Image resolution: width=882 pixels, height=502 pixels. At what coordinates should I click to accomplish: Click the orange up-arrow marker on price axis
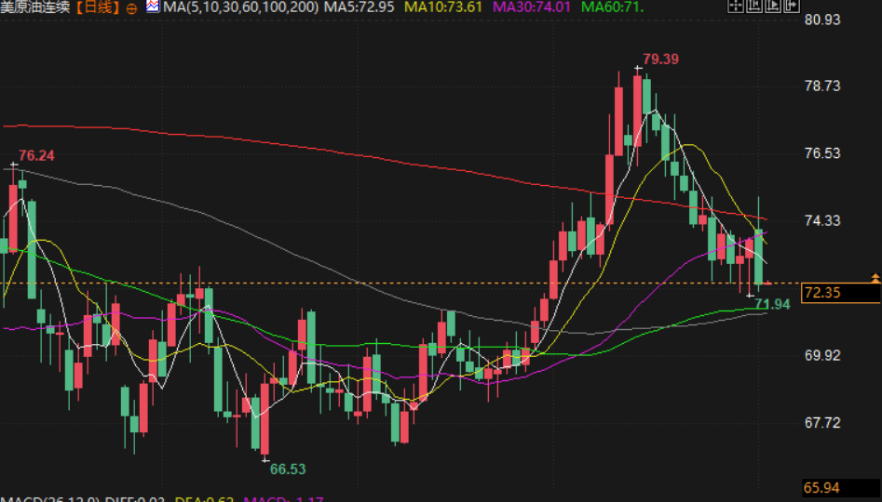(x=875, y=278)
